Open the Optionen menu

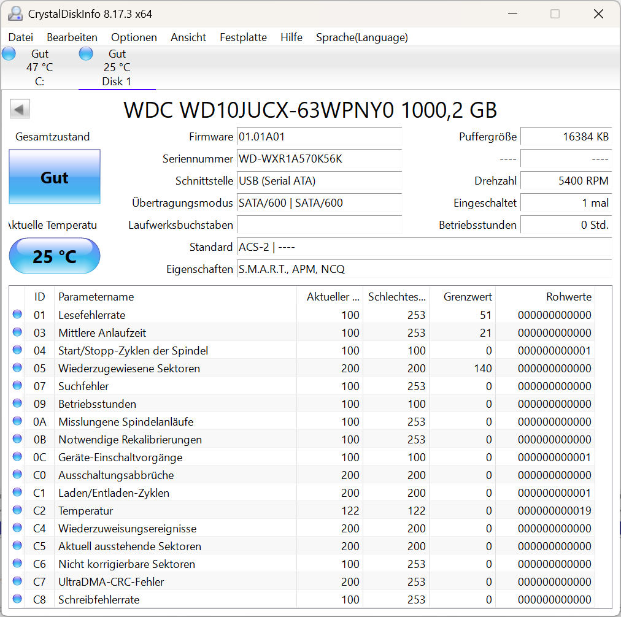coord(134,37)
